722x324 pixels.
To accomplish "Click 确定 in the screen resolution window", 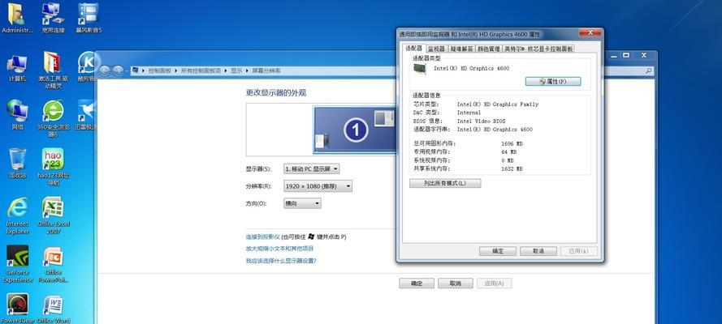I will point(417,283).
